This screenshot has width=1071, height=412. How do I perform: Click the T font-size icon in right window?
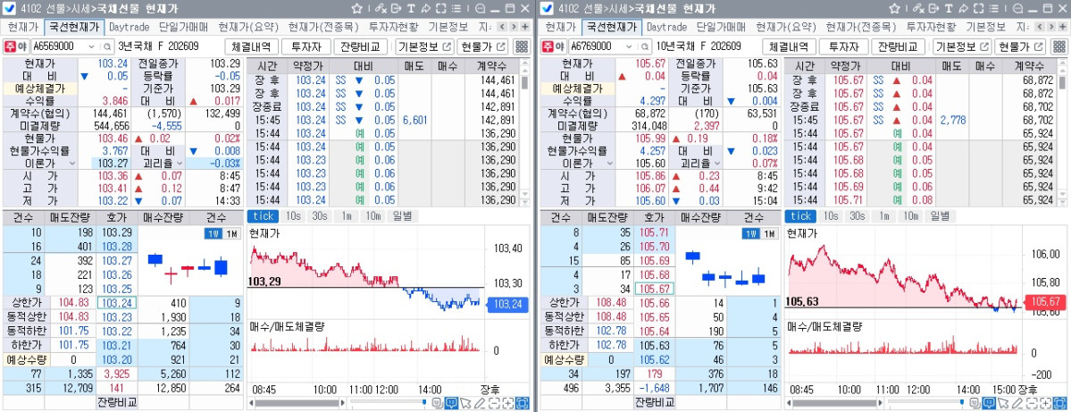pyautogui.click(x=948, y=9)
